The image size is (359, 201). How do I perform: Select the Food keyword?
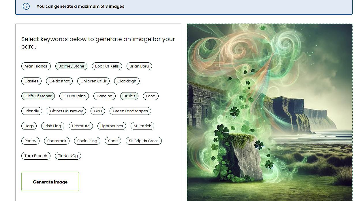151,96
